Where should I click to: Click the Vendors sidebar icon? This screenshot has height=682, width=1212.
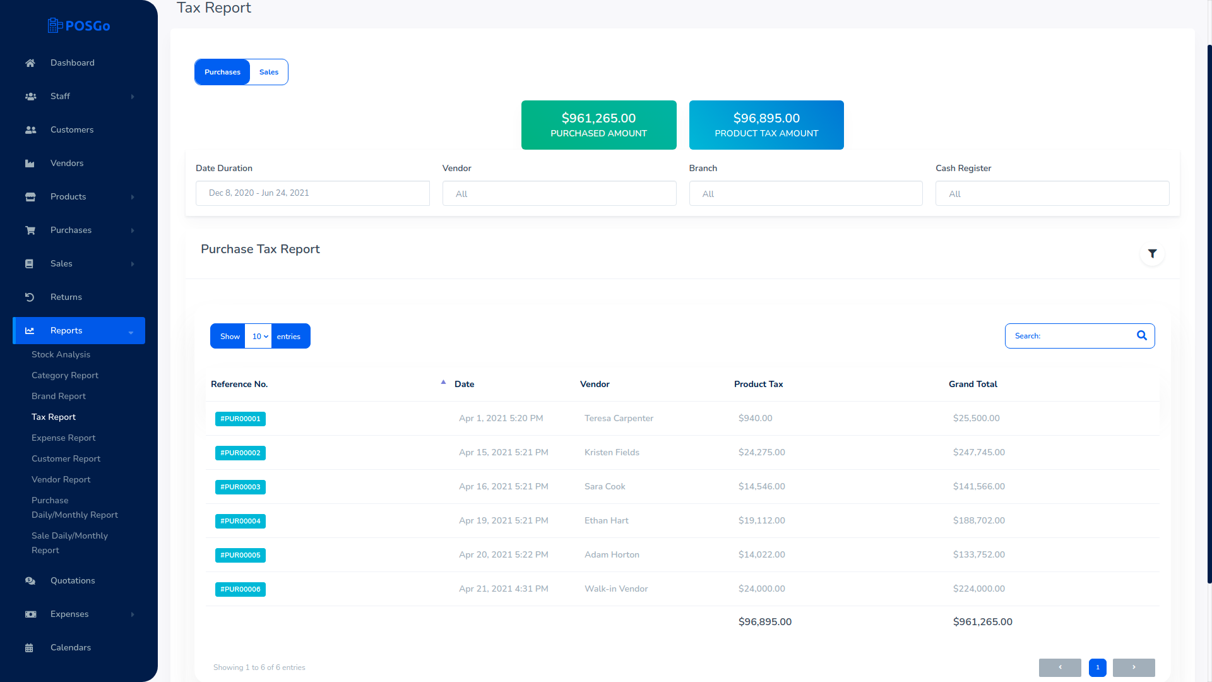[x=29, y=162]
